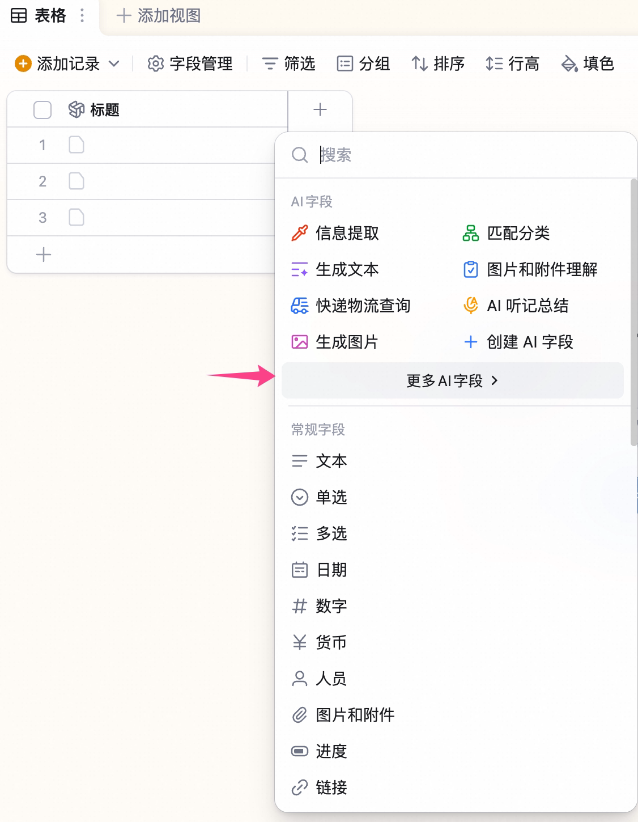
Task: Choose the 匹配分类 AI field
Action: (506, 233)
